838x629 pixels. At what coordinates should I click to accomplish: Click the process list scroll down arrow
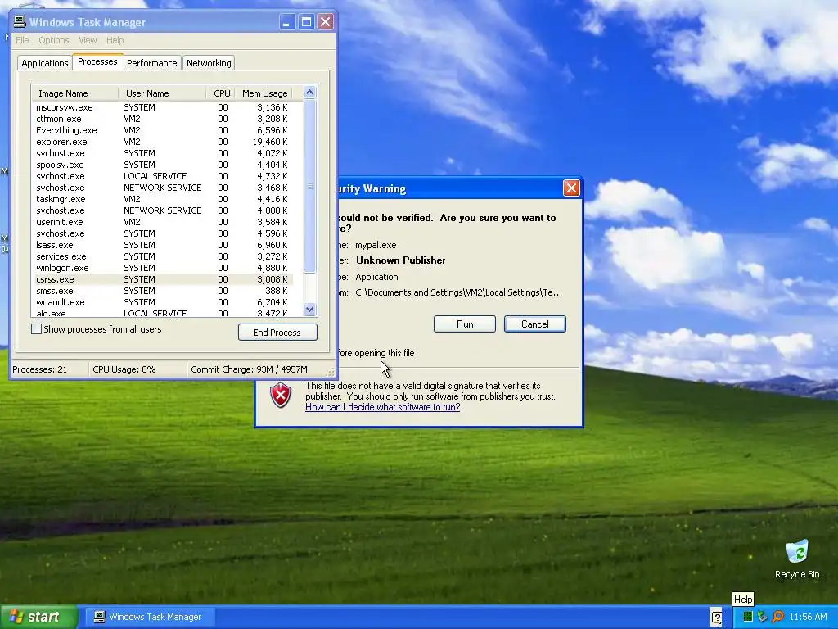[309, 309]
